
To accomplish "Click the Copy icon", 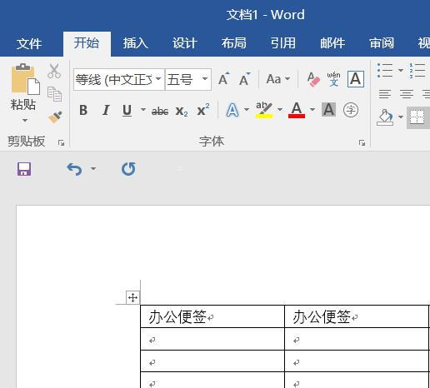I will tap(54, 94).
